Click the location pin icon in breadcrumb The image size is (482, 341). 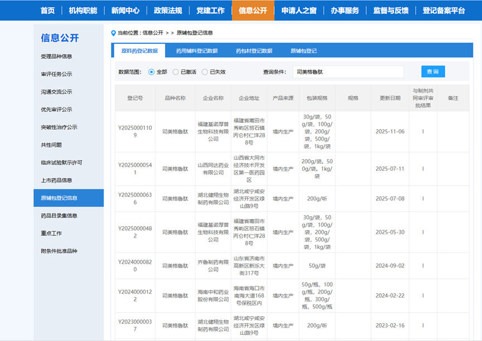coord(114,33)
